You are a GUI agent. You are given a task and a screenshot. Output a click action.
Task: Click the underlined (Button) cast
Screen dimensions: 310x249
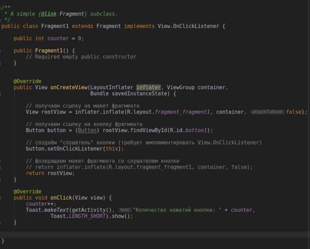[87, 130]
